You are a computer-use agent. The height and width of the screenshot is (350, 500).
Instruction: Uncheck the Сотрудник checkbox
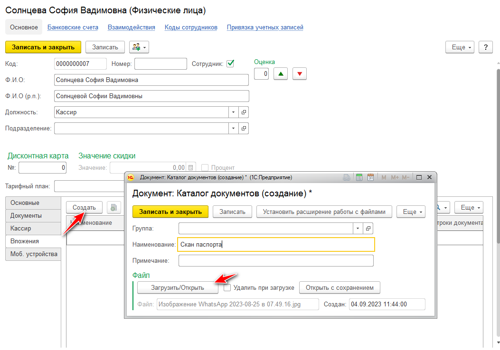pos(230,64)
